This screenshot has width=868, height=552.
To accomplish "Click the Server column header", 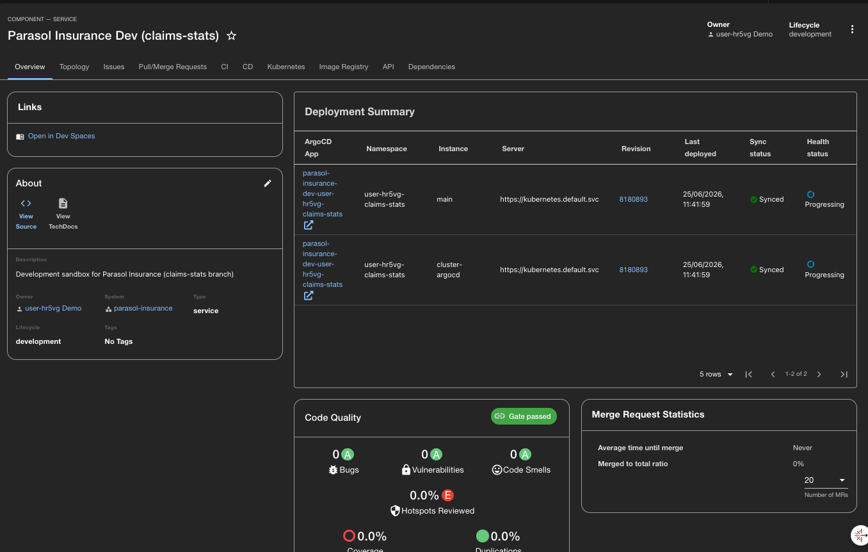I will [x=513, y=149].
